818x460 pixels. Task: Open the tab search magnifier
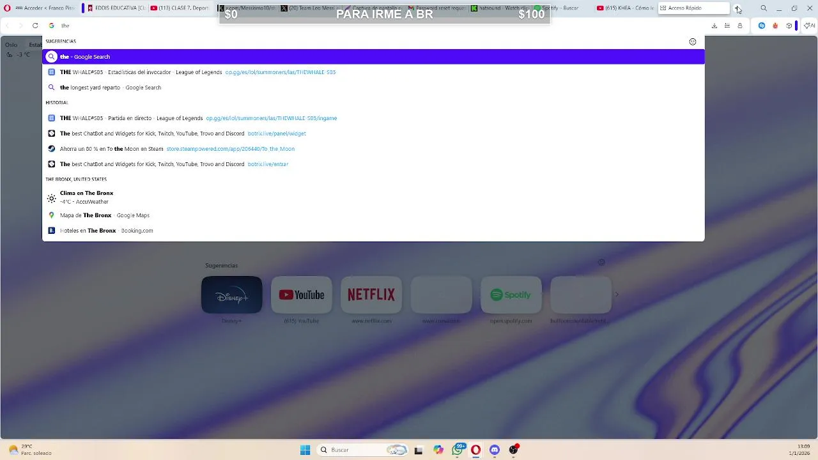tap(764, 8)
